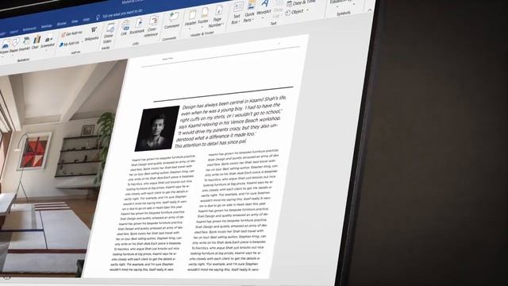
Task: Add a Bookmark
Action: [137, 26]
